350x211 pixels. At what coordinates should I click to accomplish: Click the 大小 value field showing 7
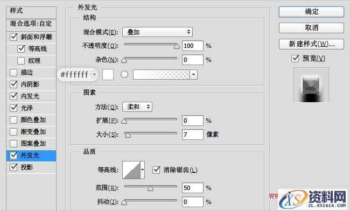(x=193, y=135)
